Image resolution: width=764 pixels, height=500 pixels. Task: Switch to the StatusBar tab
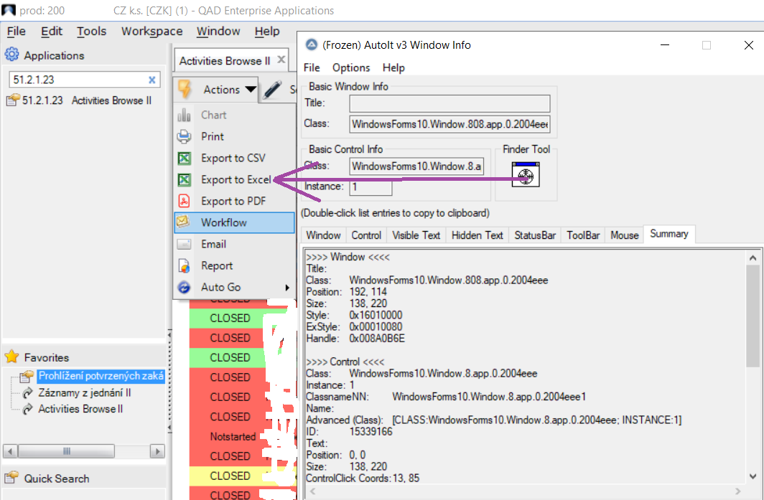tap(535, 235)
